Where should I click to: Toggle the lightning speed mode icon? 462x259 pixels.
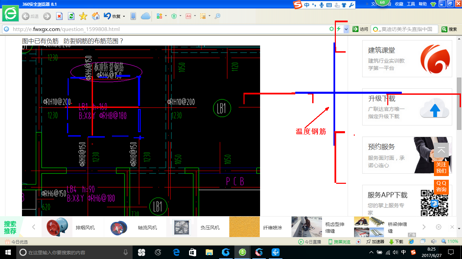point(338,29)
